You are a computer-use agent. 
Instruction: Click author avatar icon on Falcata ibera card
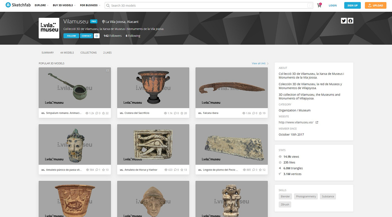(x=200, y=113)
